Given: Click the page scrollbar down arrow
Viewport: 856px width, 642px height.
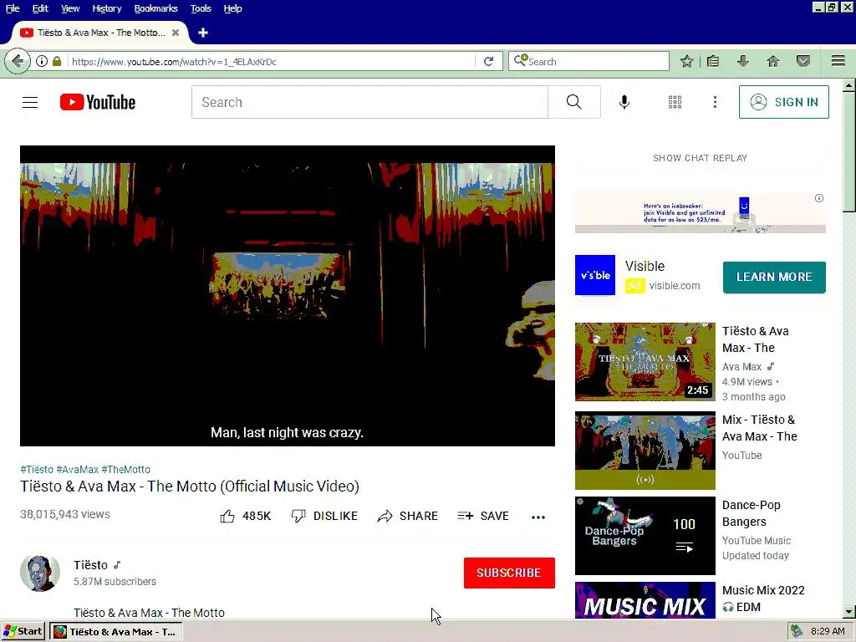Looking at the screenshot, I should (x=849, y=611).
